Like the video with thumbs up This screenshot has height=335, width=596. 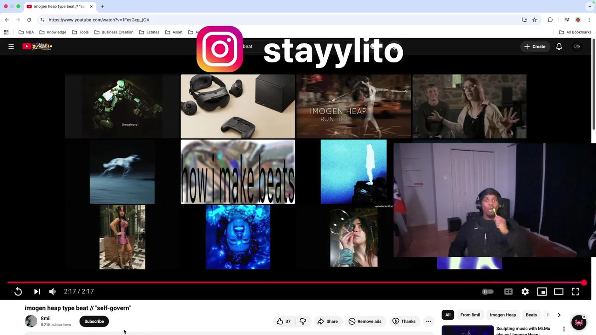[284, 321]
